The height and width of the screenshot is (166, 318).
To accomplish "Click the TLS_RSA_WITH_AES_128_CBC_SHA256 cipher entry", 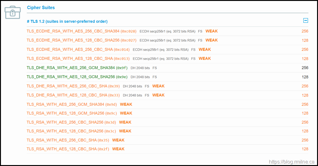I will (65, 131).
